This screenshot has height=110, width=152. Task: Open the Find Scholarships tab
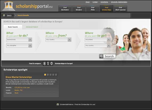(x=107, y=9)
